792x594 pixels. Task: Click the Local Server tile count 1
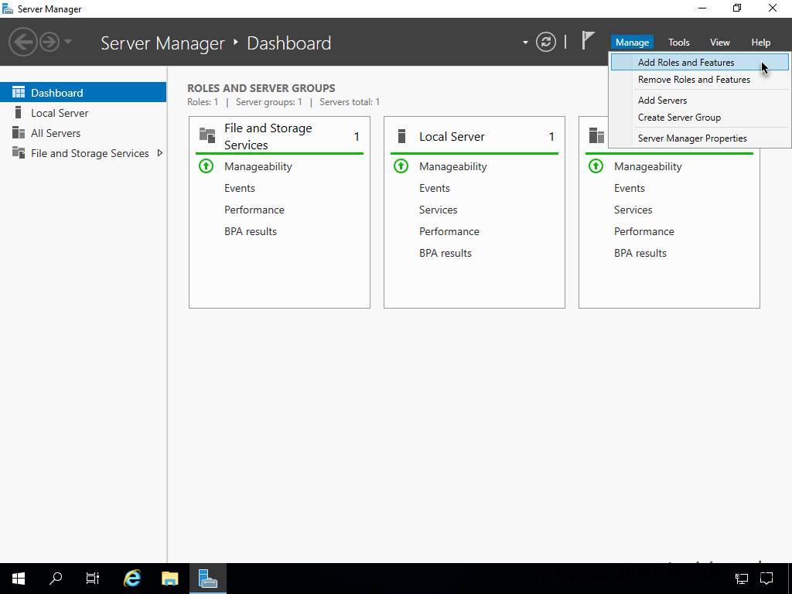(x=551, y=136)
